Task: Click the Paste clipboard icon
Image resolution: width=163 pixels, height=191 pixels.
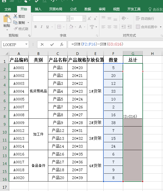Action: (7, 19)
